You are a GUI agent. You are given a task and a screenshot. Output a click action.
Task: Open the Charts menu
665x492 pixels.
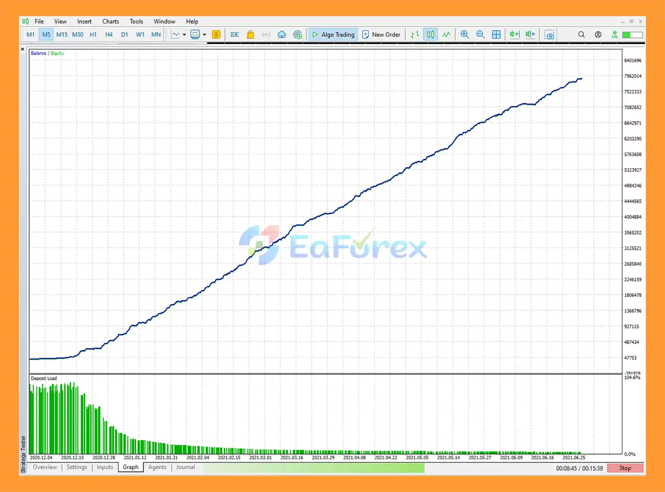[110, 21]
